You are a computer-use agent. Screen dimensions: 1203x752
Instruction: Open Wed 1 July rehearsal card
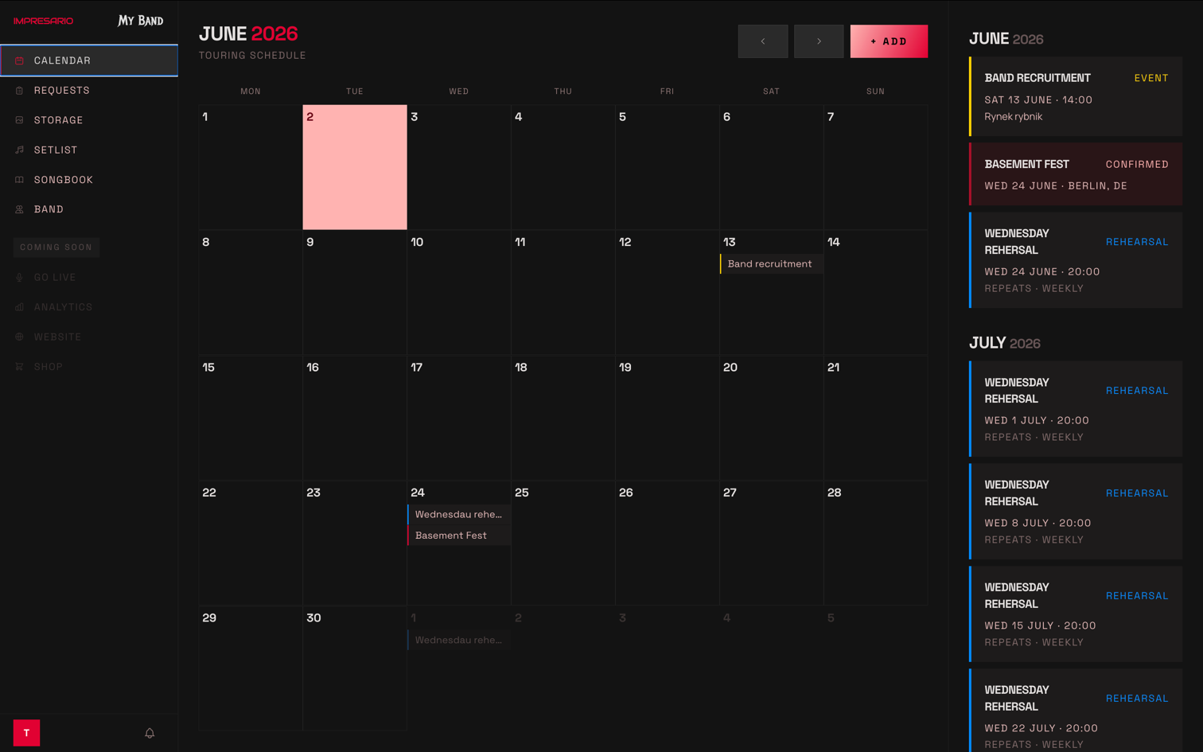1076,409
